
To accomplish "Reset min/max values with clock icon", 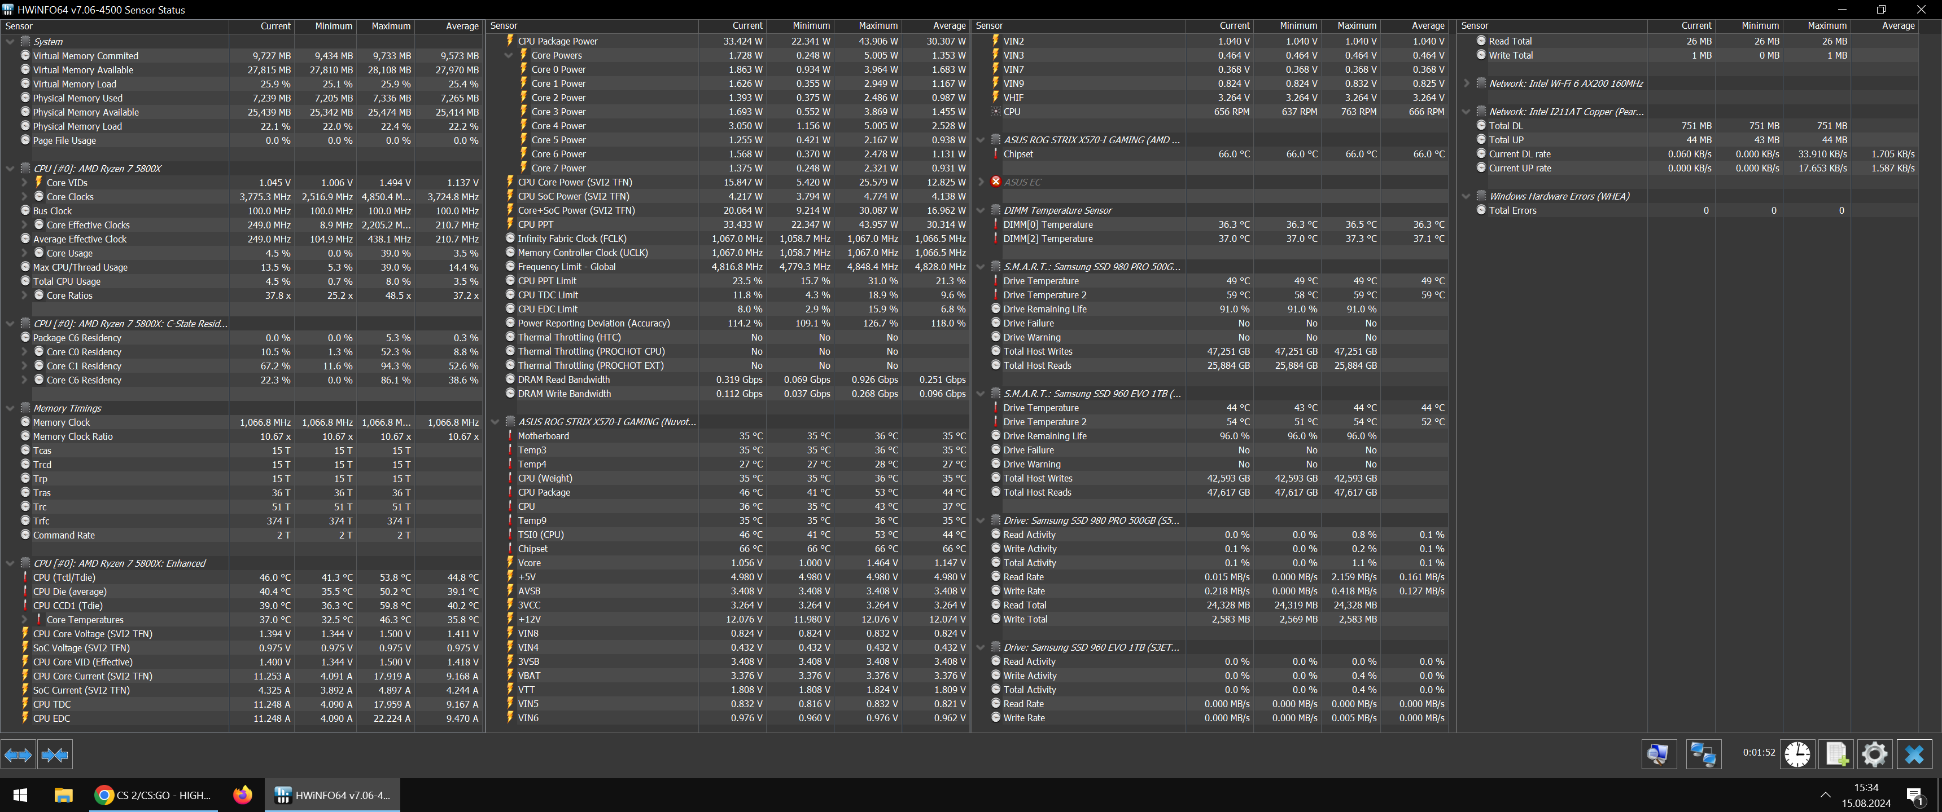I will pos(1797,754).
